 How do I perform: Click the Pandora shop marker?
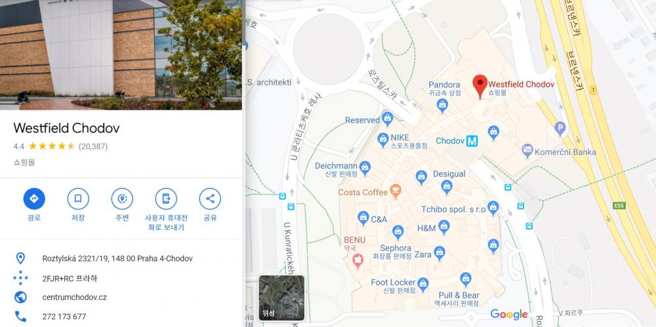click(442, 105)
